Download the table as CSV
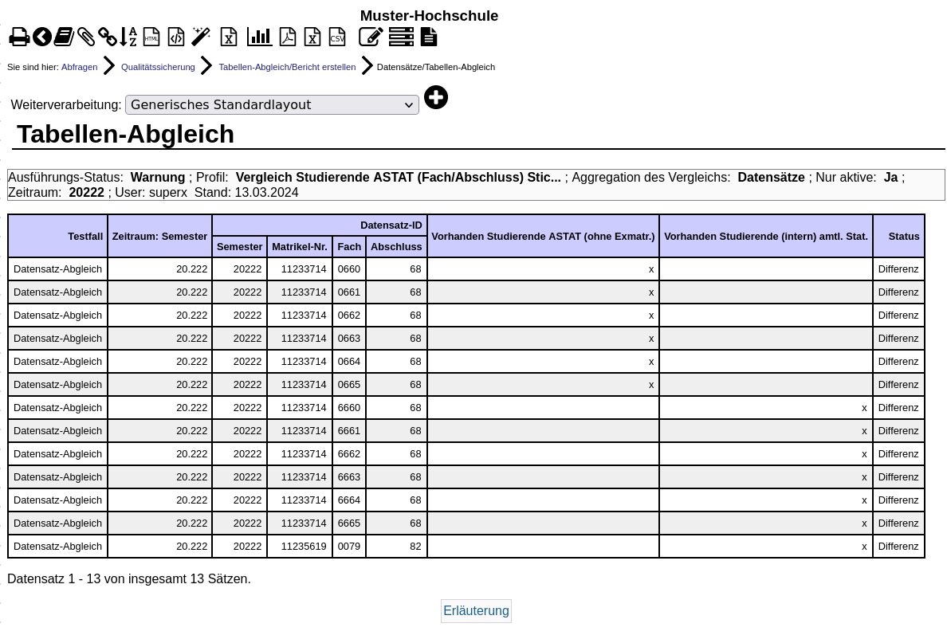 pos(337,37)
